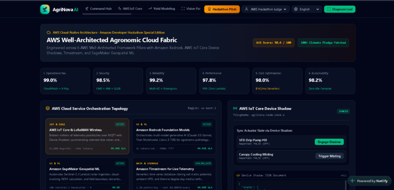The image size is (394, 190).
Task: Switch to the AWS IoT Core tab
Action: [x=130, y=8]
